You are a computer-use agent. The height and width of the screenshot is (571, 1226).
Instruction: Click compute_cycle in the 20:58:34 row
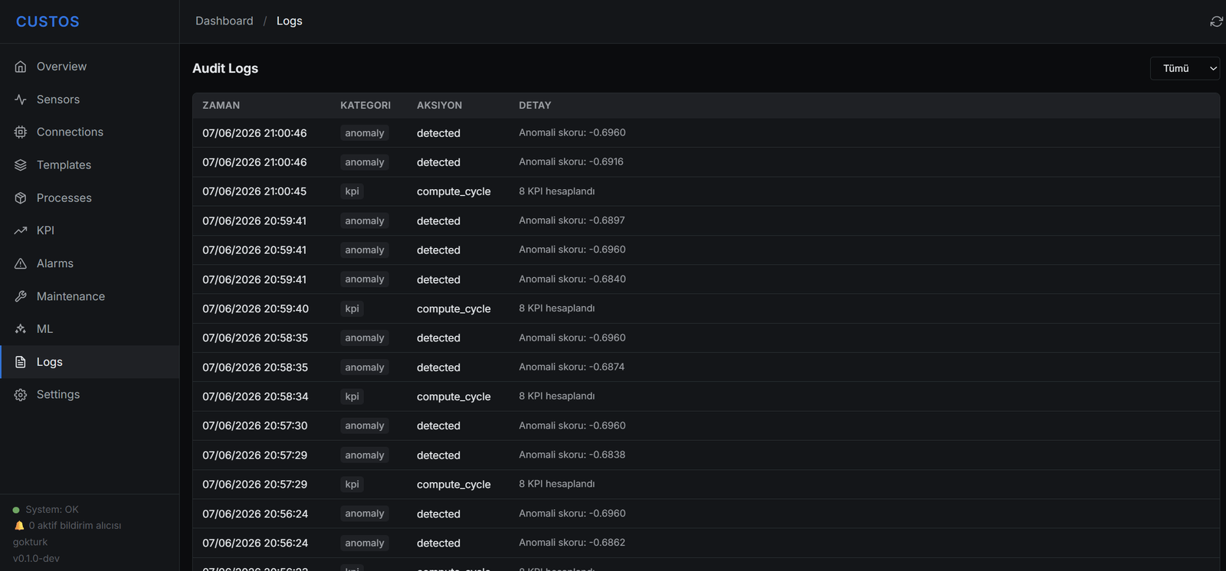point(454,396)
